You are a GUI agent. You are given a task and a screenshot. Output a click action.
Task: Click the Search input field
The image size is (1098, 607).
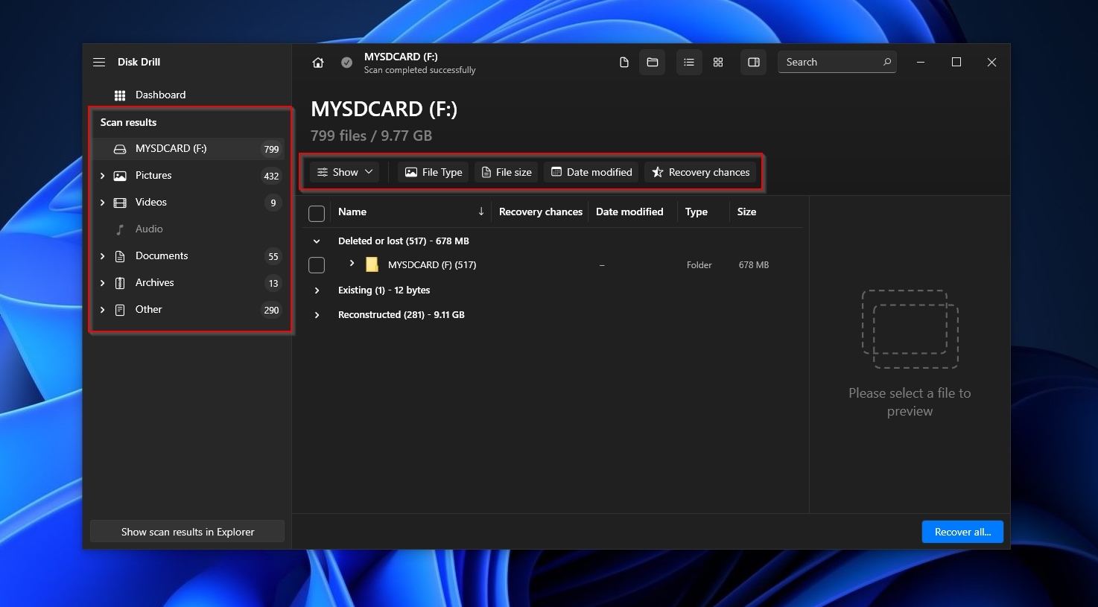(831, 63)
